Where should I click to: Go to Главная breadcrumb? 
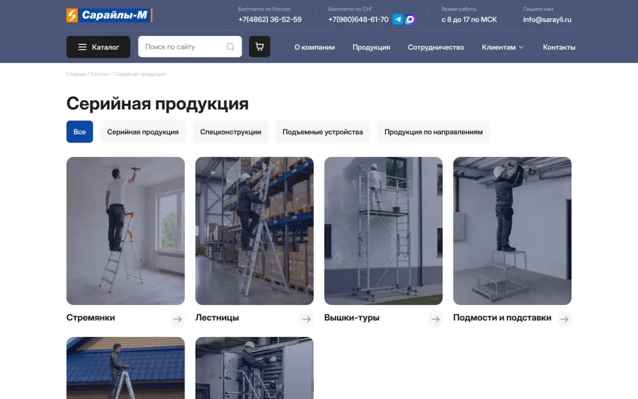click(76, 74)
